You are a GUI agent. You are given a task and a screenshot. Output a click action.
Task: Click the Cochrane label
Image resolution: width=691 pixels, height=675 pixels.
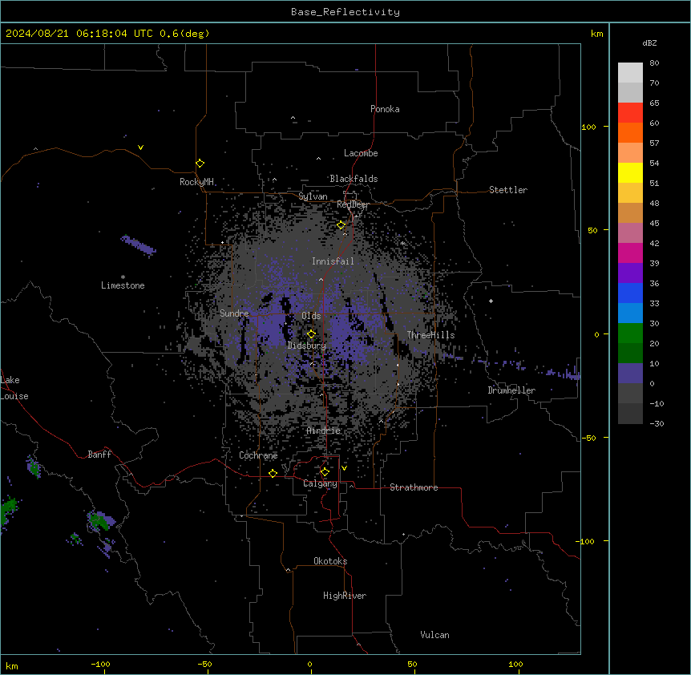click(258, 455)
